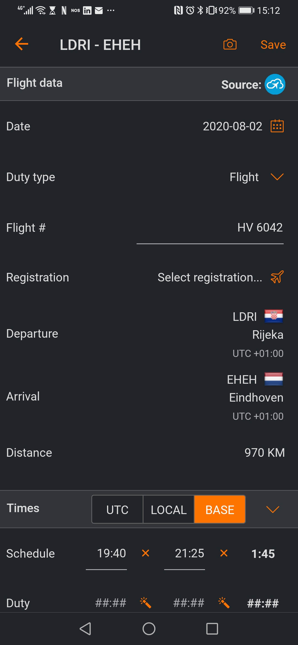Tap the airplane registration icon
The image size is (298, 645).
click(277, 277)
